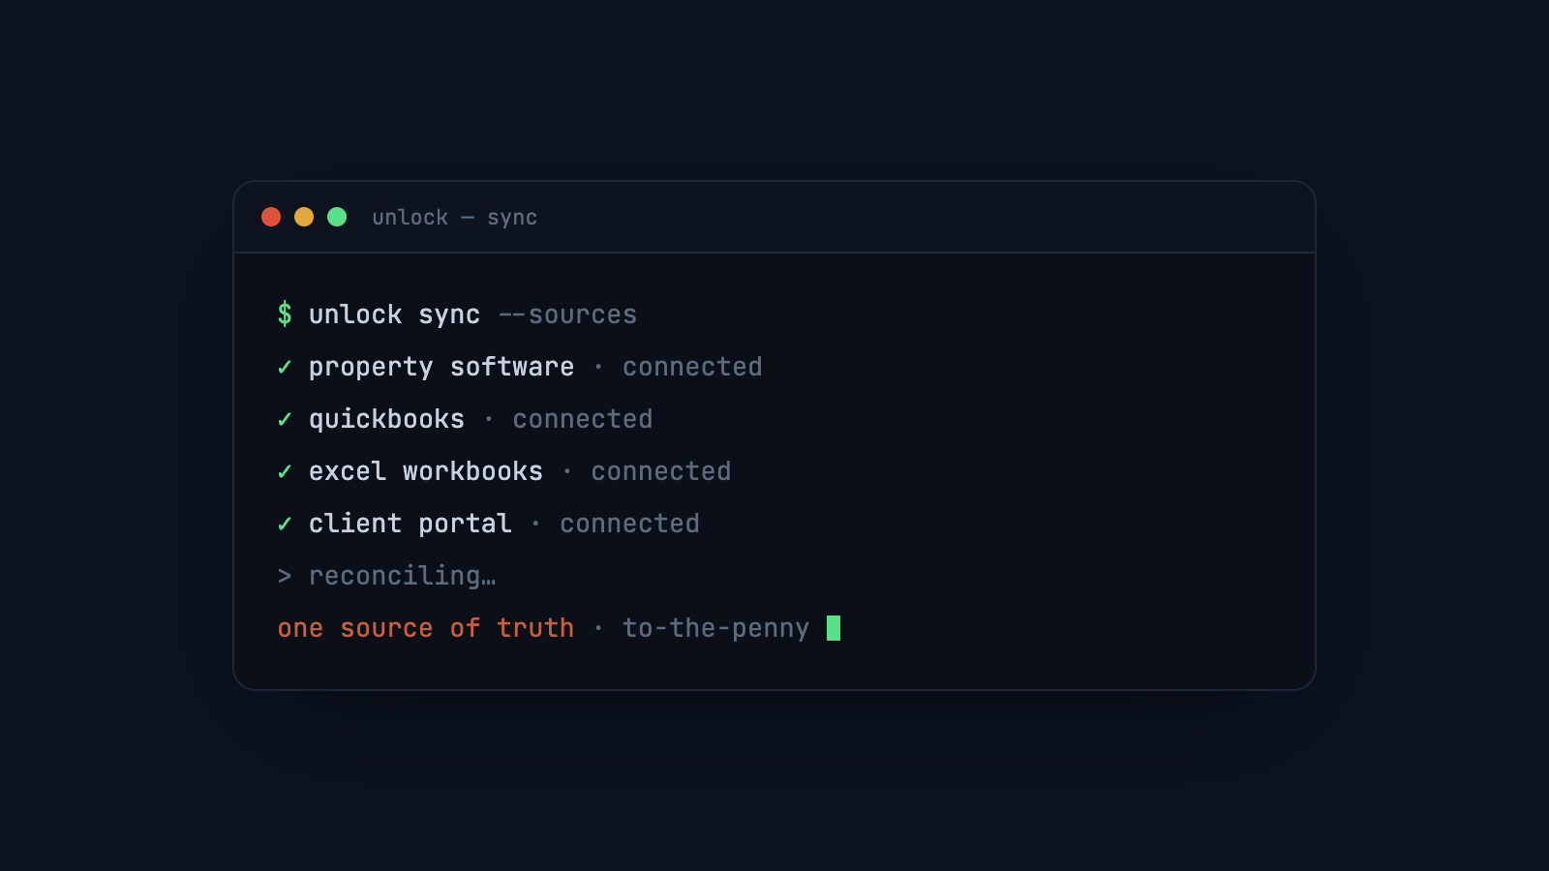Click the 'property software' line label
This screenshot has height=871, width=1549.
pos(441,367)
